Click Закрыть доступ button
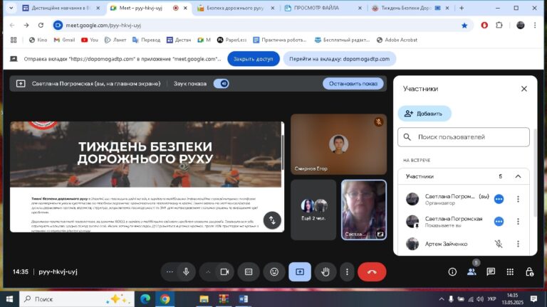Screen dimensions: 547x307 254,59
